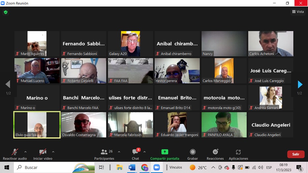Screen dimensions: 308x173
Task: Unmute with Reactivar audio microphone
Action: 15,154
